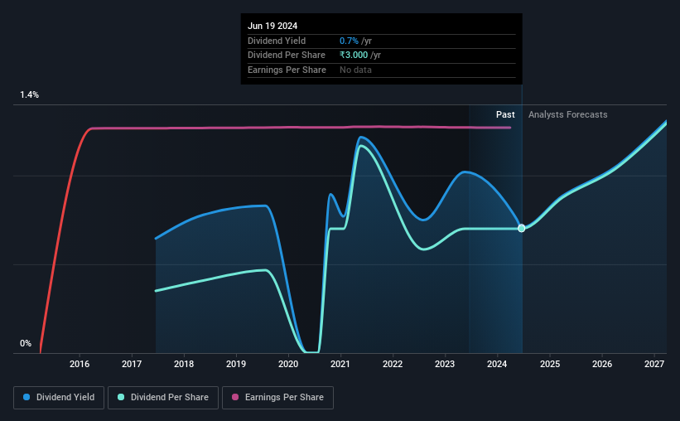The image size is (680, 421).
Task: Click the 2023 x-axis label
Action: [x=445, y=364]
